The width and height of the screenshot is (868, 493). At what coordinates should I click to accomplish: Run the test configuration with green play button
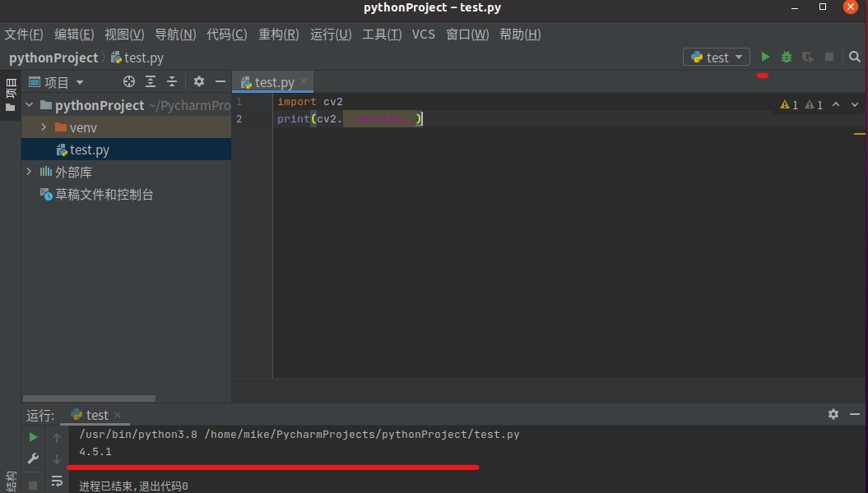[x=765, y=57]
